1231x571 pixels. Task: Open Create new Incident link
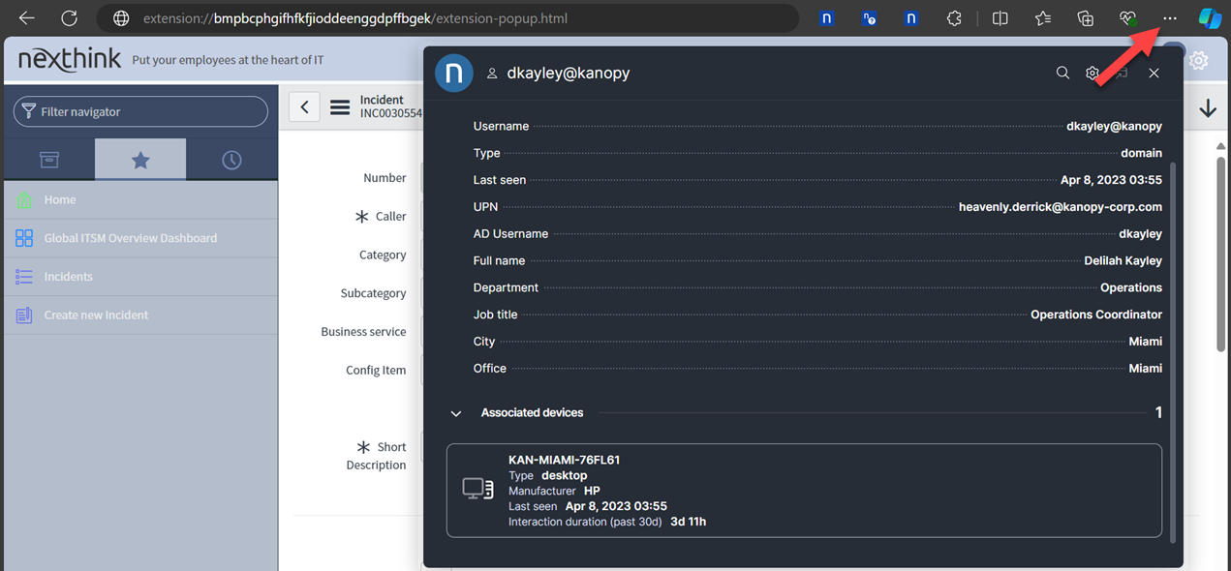click(96, 315)
